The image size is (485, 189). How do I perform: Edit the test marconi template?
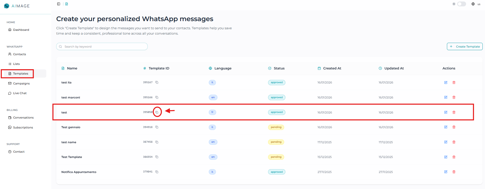pyautogui.click(x=446, y=97)
